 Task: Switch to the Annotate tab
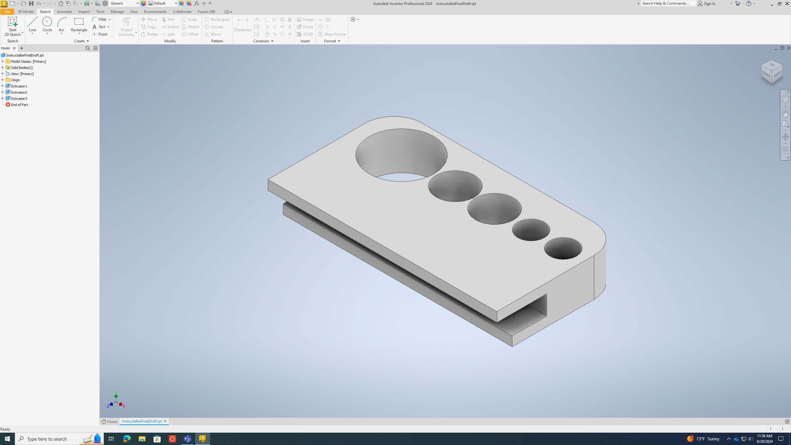64,12
